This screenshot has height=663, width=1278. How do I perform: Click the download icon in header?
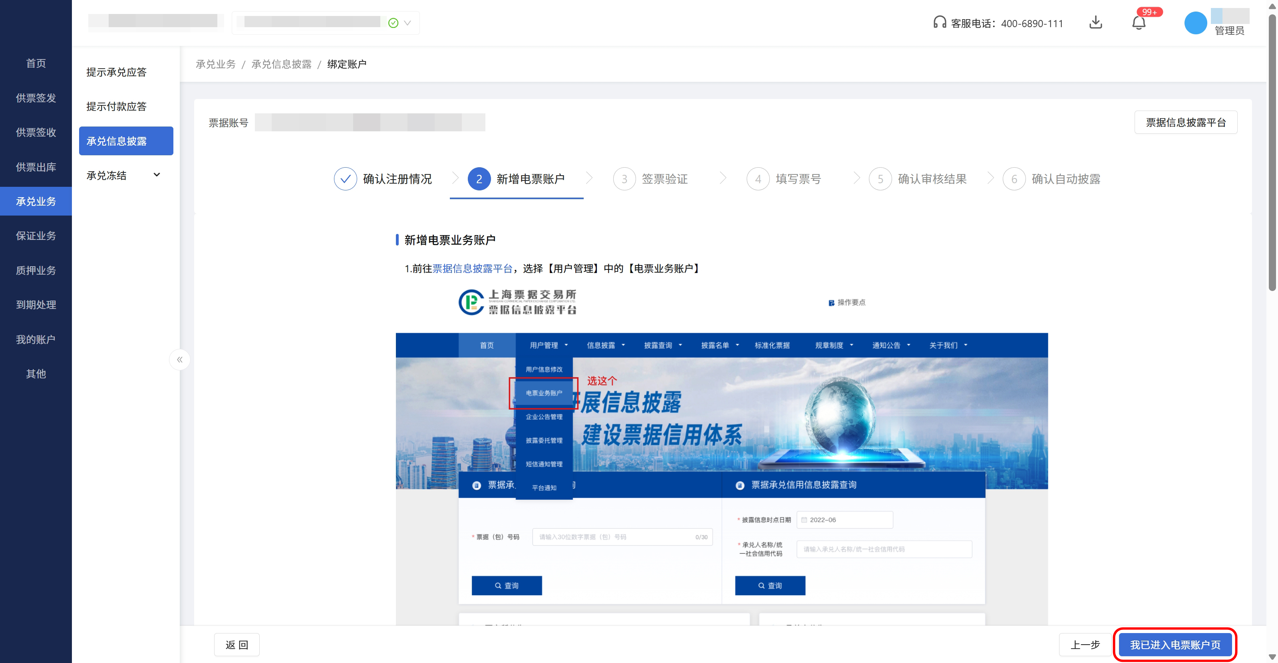1095,22
